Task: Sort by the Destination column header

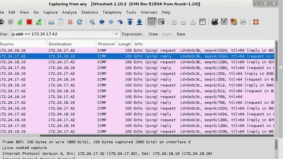Action: [72, 44]
